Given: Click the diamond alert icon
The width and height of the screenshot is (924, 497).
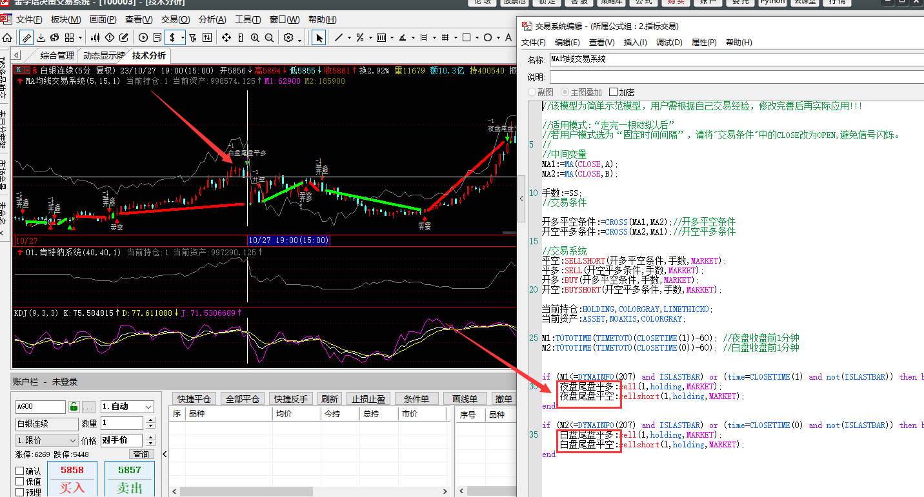Looking at the screenshot, I should click(x=110, y=37).
